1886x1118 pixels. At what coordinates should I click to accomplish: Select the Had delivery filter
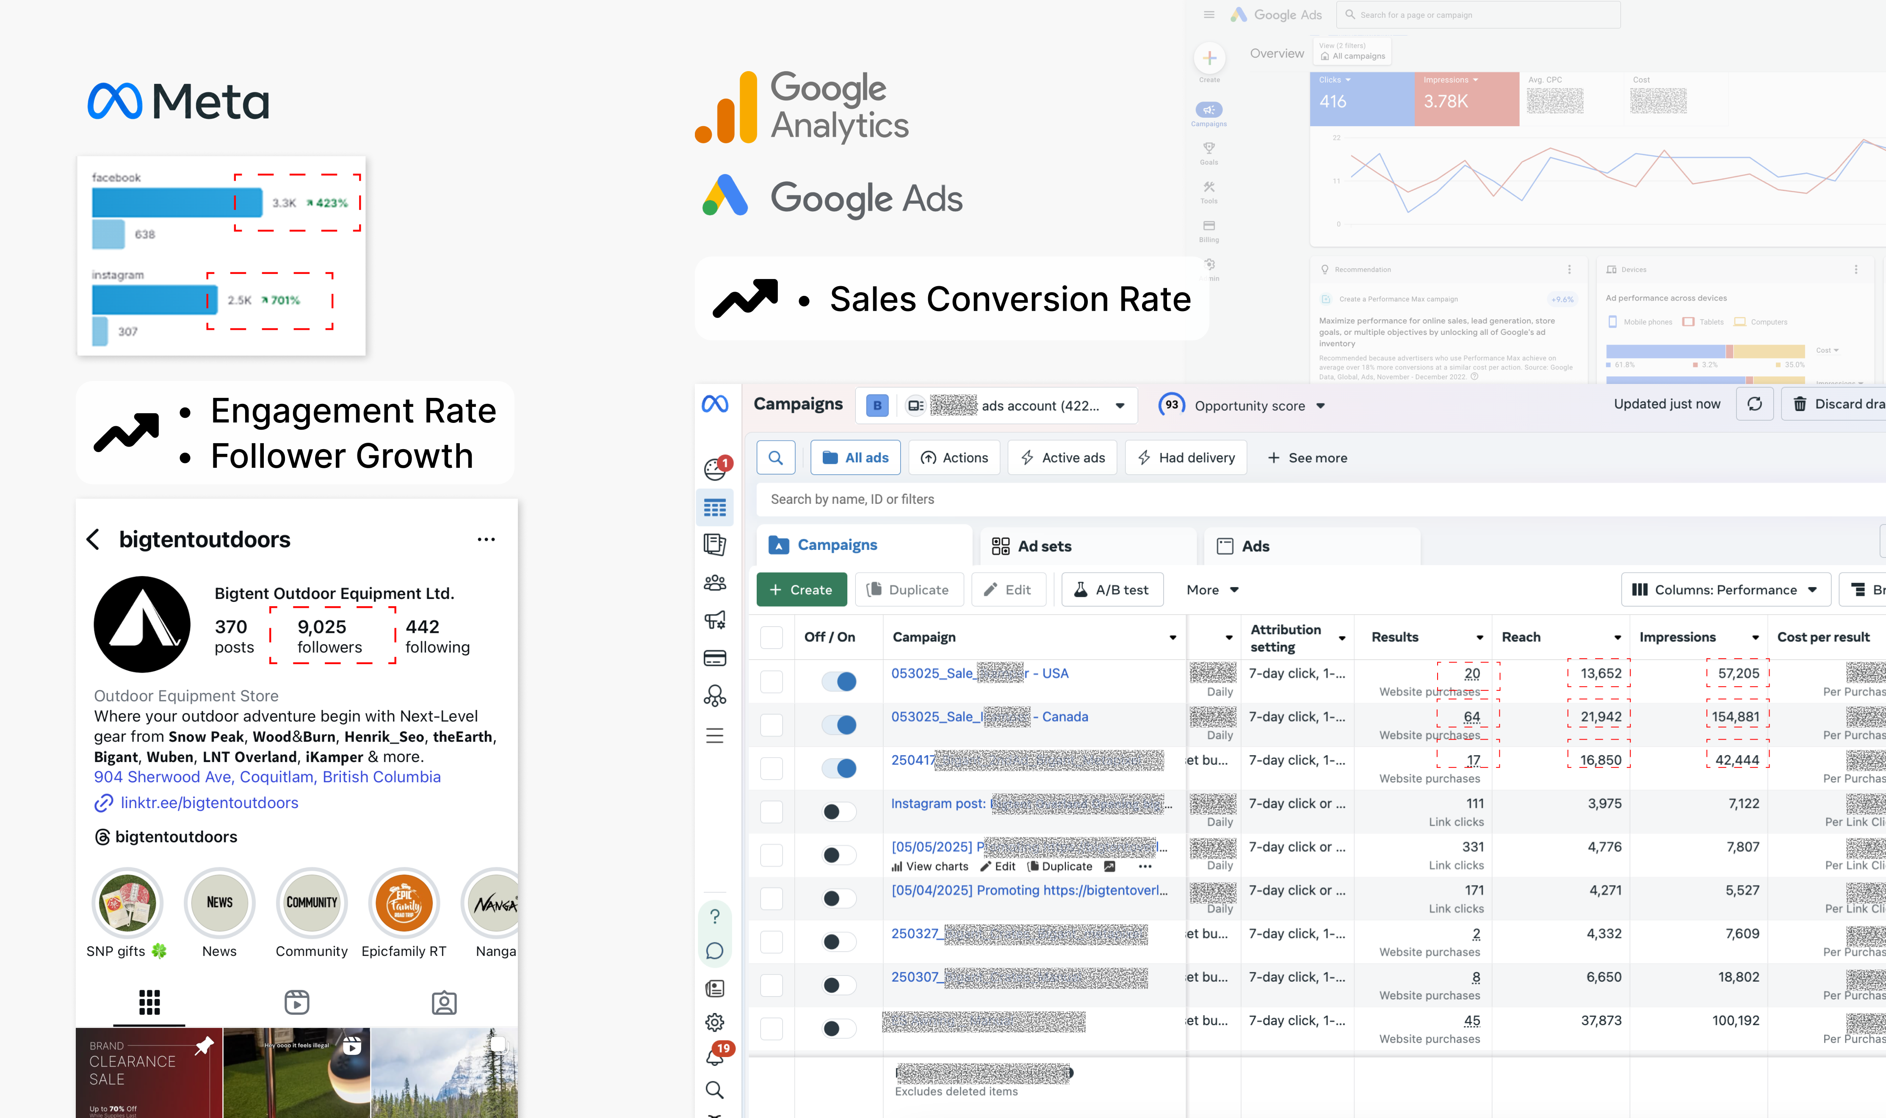tap(1186, 457)
